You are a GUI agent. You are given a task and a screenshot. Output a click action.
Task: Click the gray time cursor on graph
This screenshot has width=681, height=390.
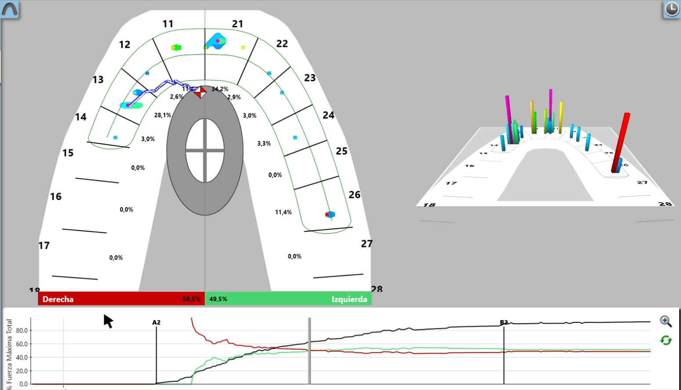(x=310, y=351)
